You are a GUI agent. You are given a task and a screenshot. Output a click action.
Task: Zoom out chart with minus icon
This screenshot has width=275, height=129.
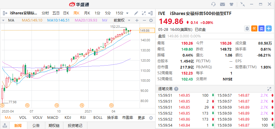click(x=144, y=20)
